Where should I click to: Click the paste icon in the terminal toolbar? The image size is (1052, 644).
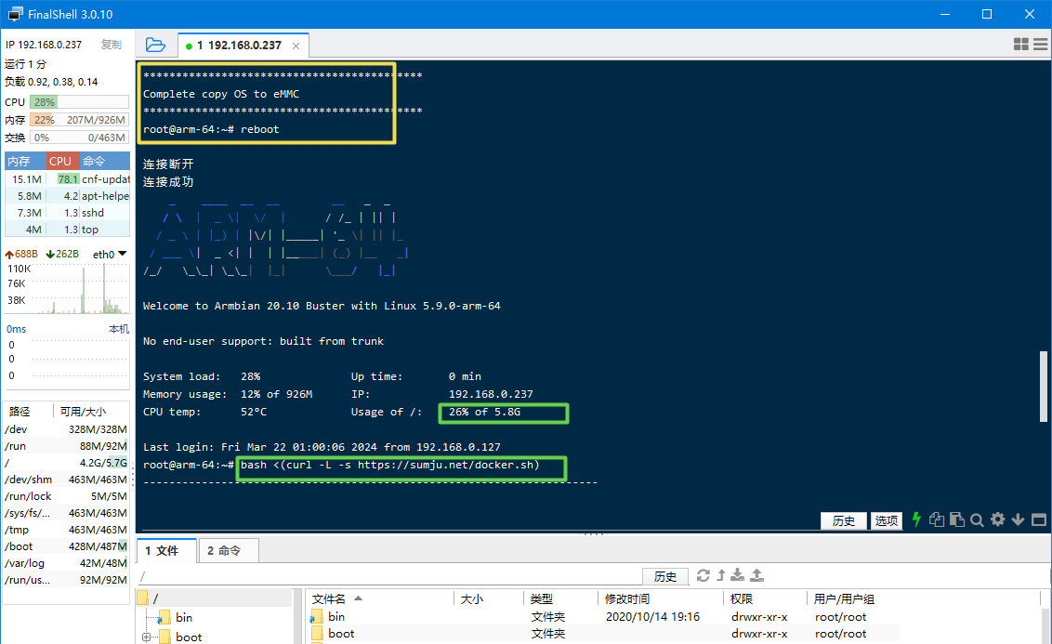[x=956, y=519]
